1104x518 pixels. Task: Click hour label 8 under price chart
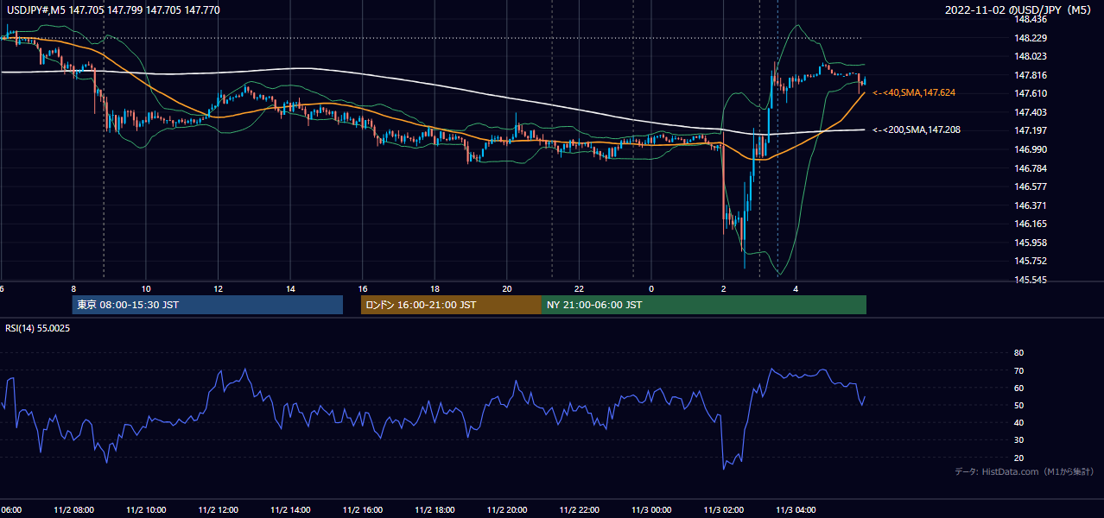point(73,288)
